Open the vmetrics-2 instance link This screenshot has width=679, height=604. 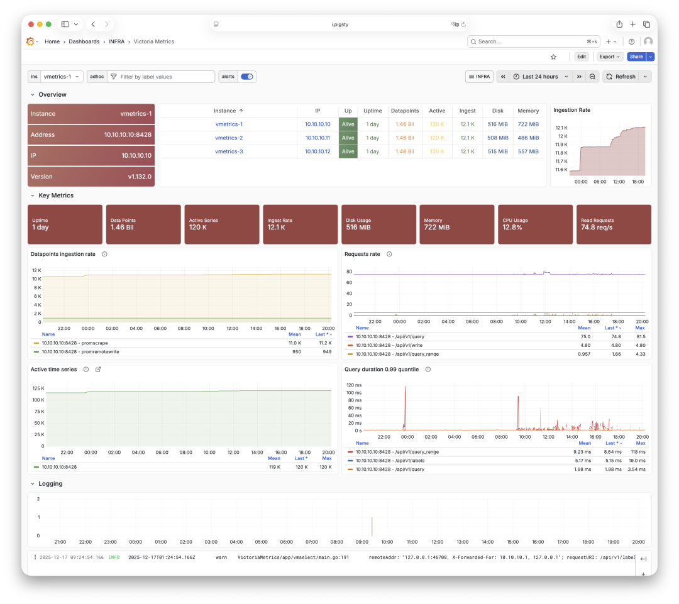tap(229, 138)
